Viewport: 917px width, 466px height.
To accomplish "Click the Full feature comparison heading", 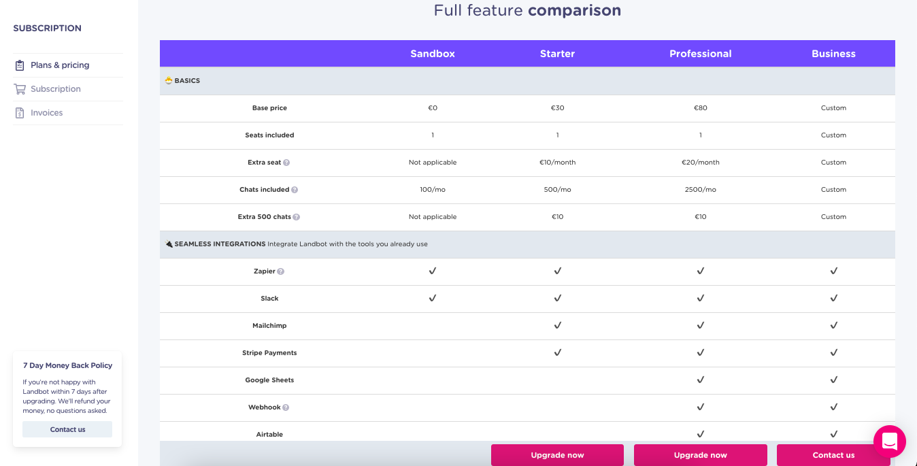I will [x=527, y=10].
